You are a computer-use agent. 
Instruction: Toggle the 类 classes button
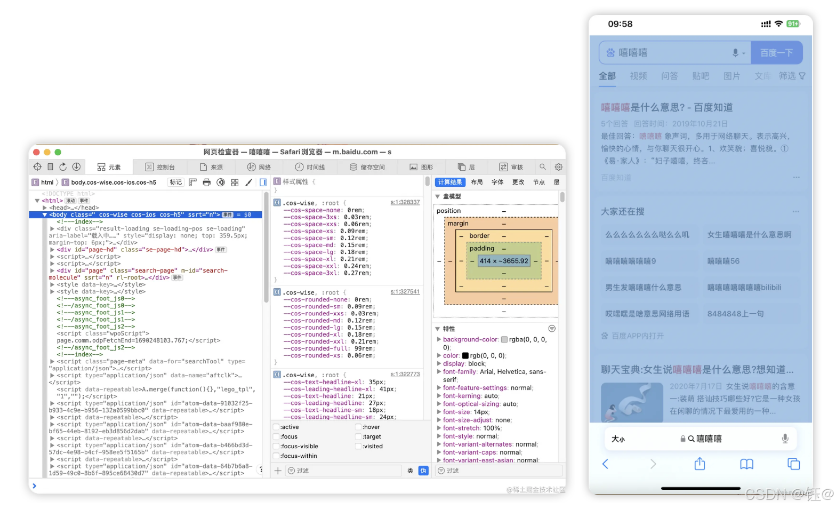410,471
